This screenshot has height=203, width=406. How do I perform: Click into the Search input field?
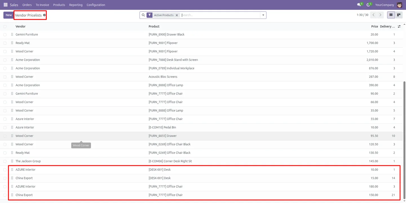click(x=220, y=15)
